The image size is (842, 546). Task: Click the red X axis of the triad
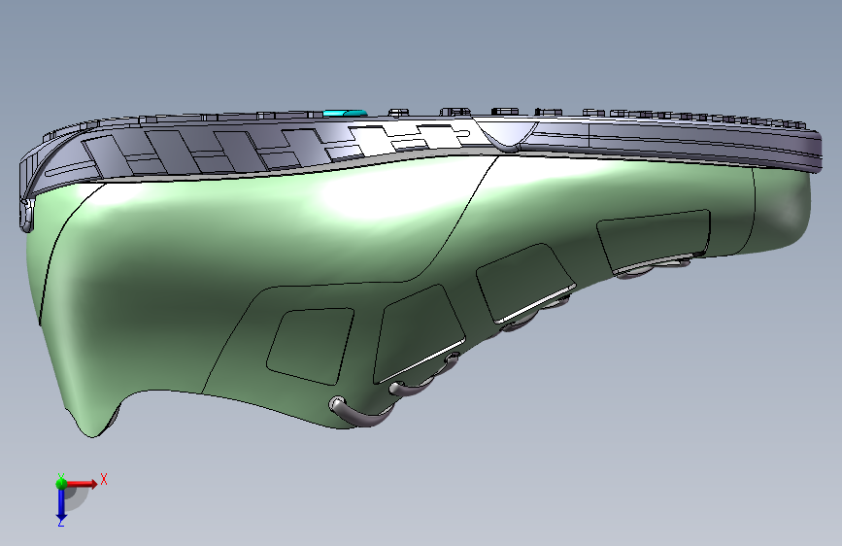[x=83, y=484]
